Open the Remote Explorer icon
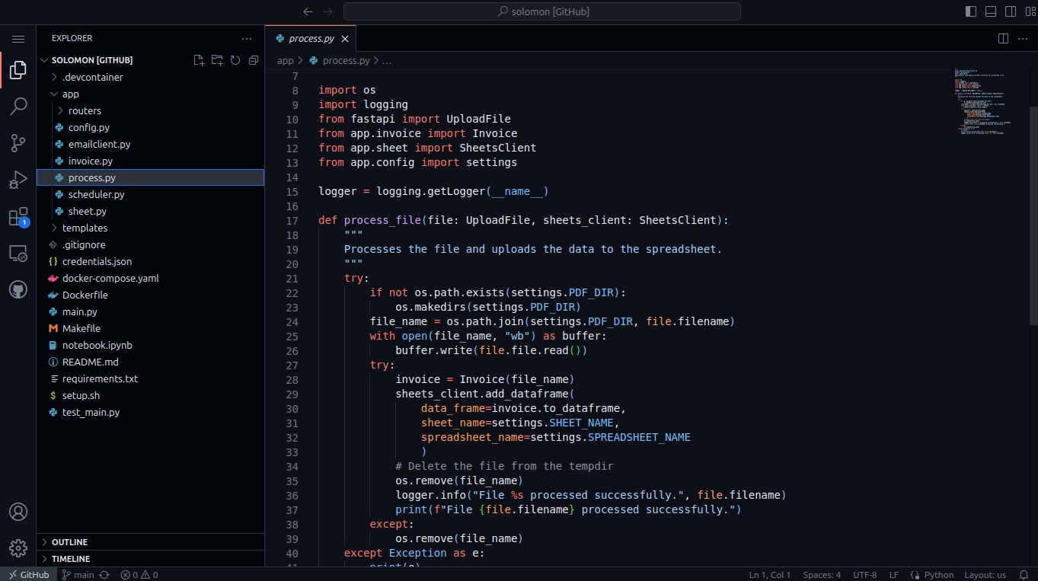The image size is (1038, 581). [x=18, y=254]
